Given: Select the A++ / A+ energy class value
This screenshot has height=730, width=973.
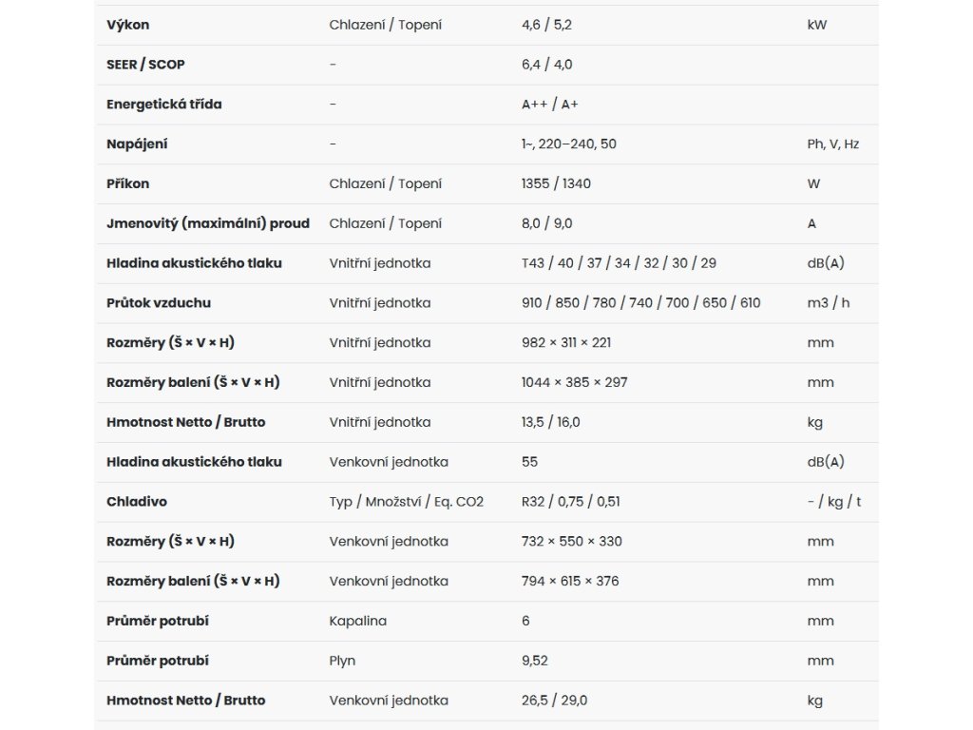Looking at the screenshot, I should [x=550, y=105].
